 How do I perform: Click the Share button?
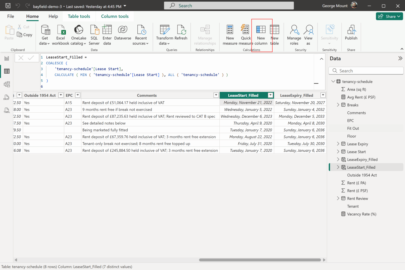point(389,16)
